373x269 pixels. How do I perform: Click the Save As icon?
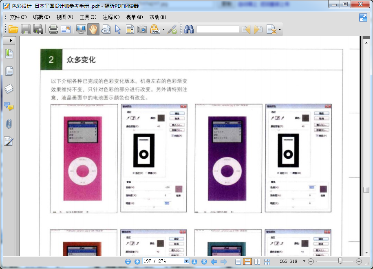tap(38, 29)
